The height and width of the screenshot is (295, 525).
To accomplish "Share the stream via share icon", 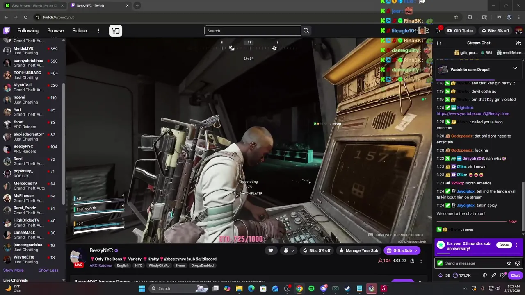I will pyautogui.click(x=412, y=261).
